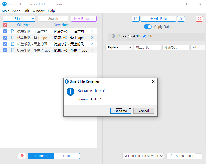
Task: Click the Search input field
Action: point(53,19)
